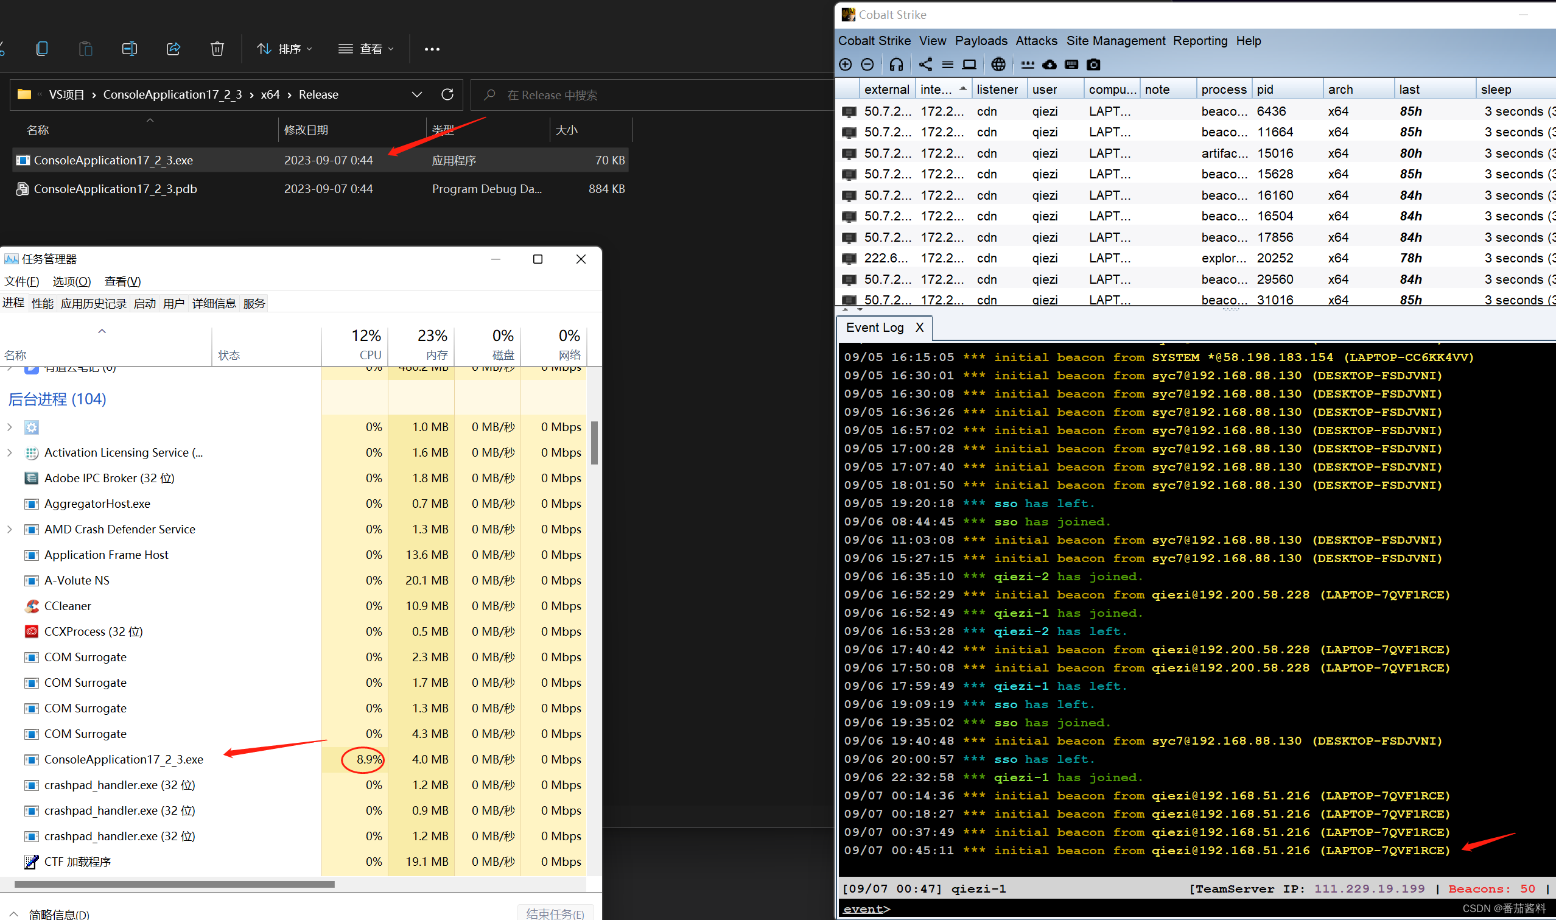Switch to pivot graph view icon
This screenshot has width=1556, height=920.
point(925,65)
